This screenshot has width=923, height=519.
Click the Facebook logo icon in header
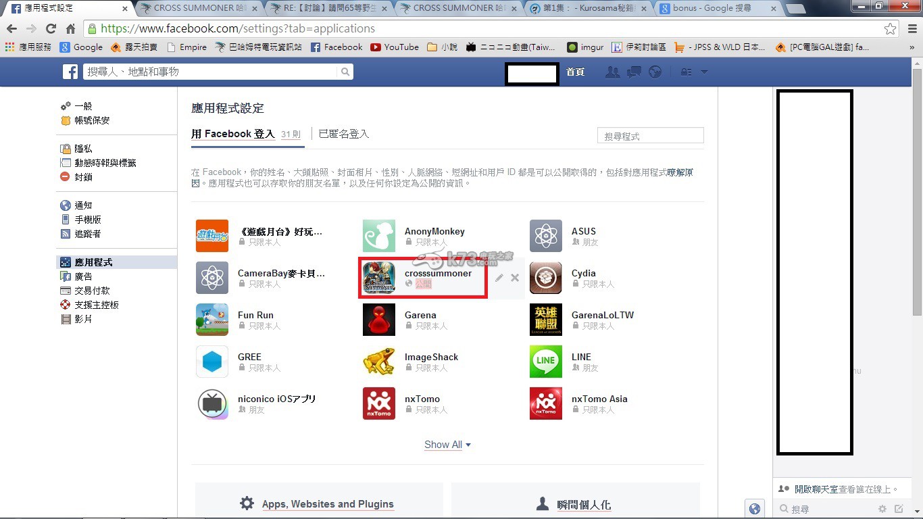70,72
